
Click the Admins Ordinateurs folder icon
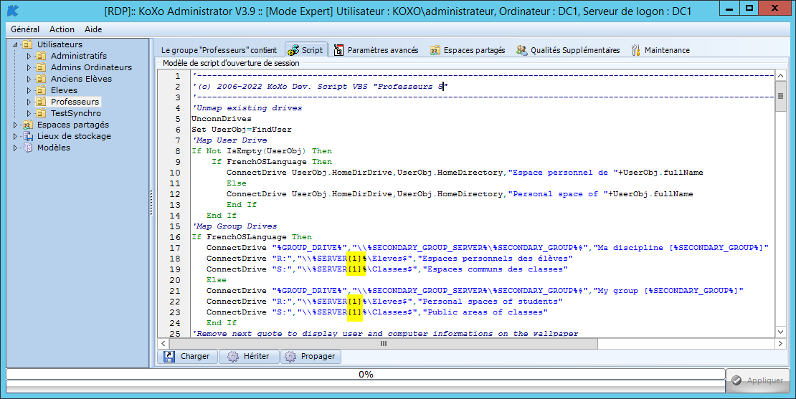point(41,67)
